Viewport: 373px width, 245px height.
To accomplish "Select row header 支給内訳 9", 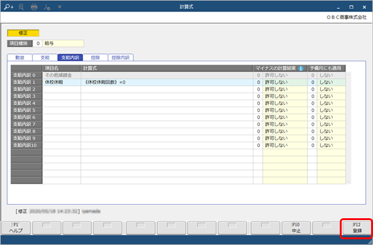I will [26, 138].
